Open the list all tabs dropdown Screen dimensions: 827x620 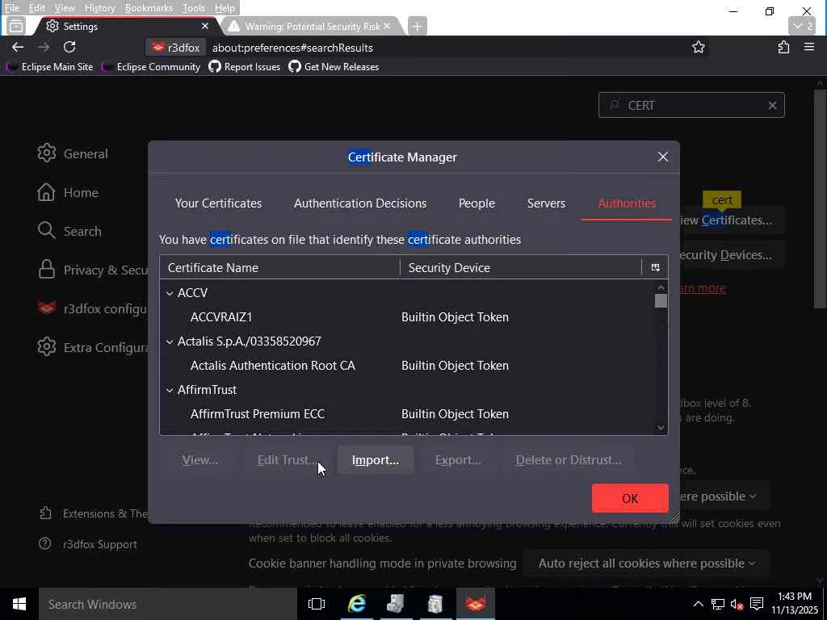click(x=802, y=26)
